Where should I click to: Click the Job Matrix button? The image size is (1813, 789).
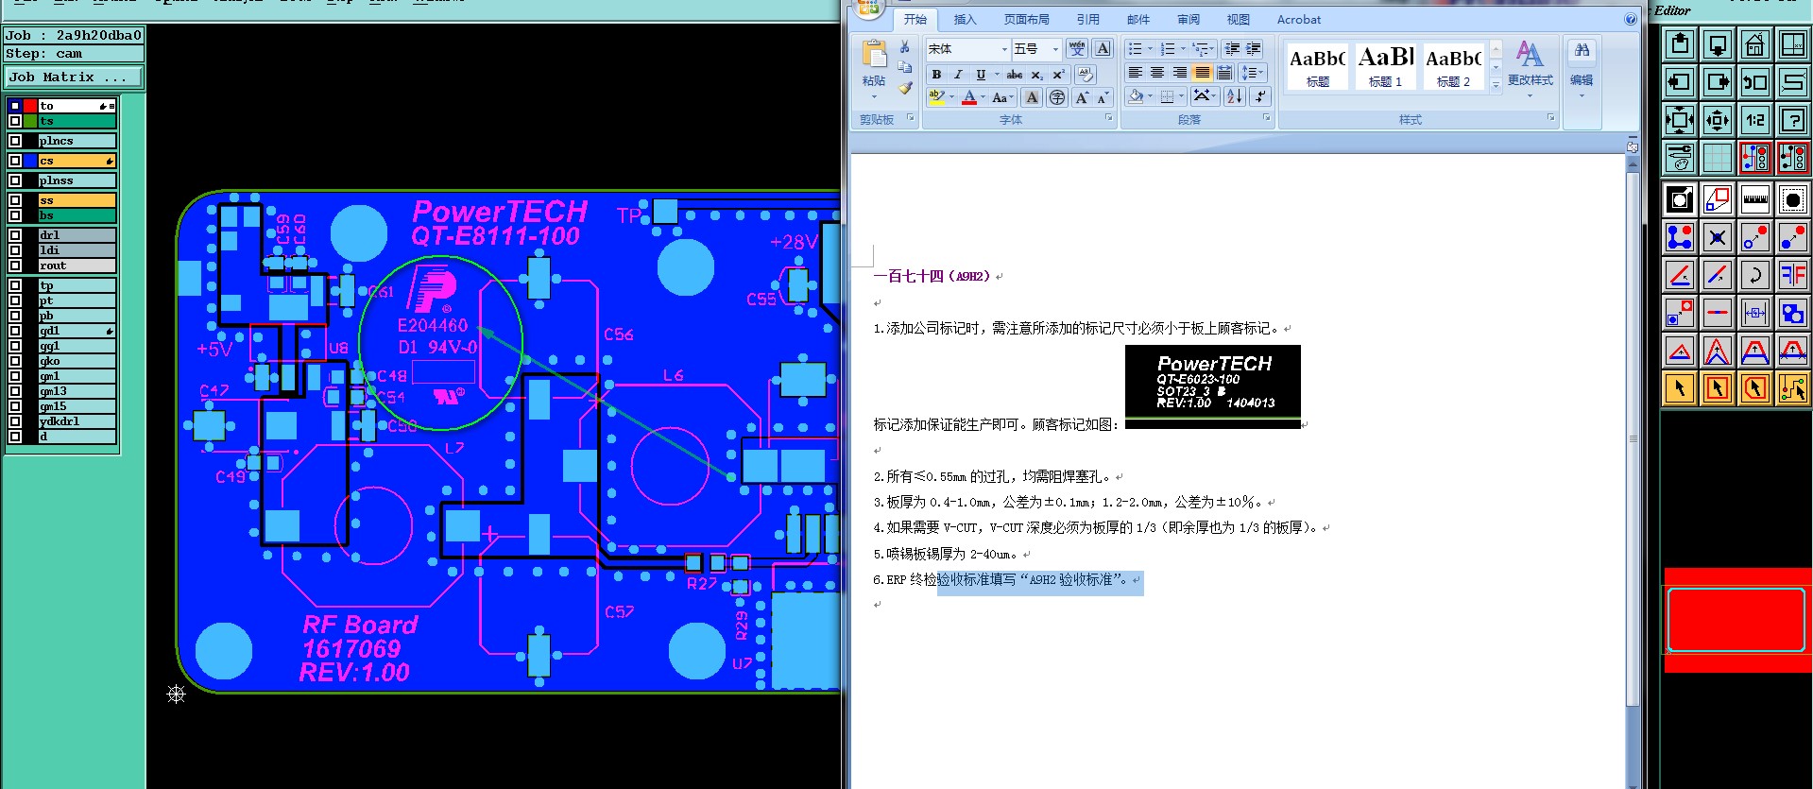tap(75, 77)
